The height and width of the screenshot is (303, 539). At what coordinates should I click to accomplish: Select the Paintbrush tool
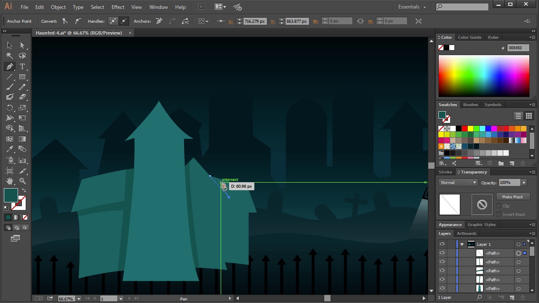tap(10, 87)
